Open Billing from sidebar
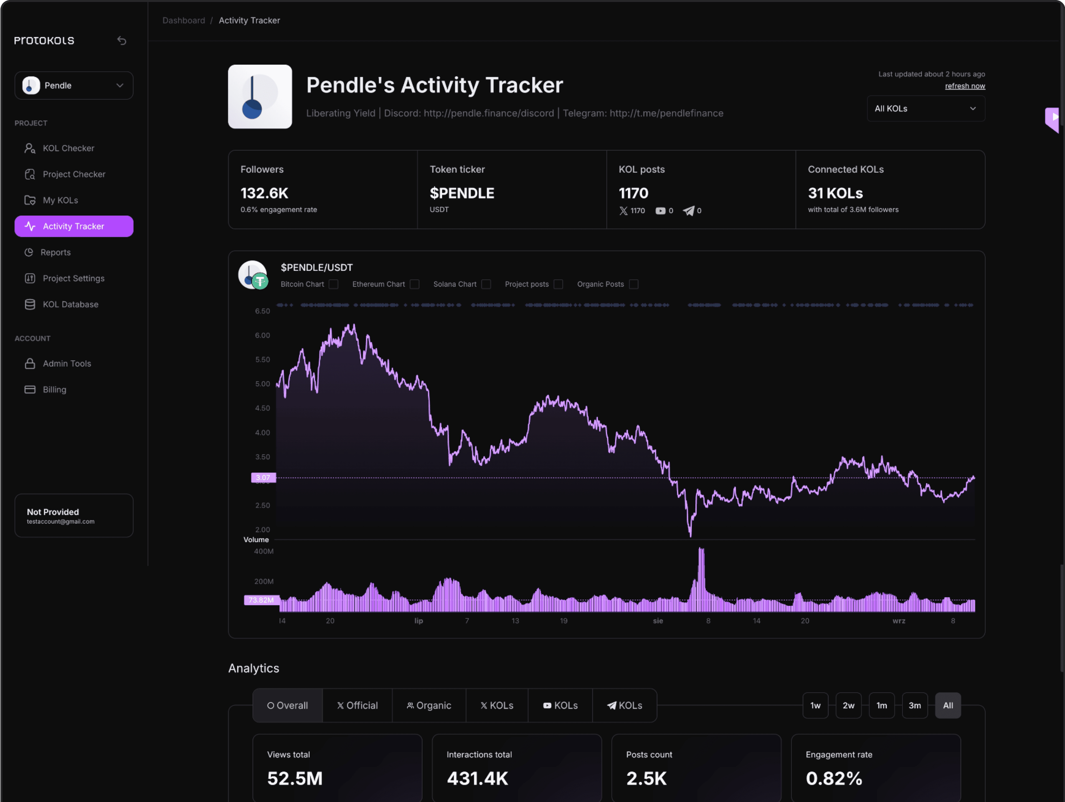 [74, 390]
